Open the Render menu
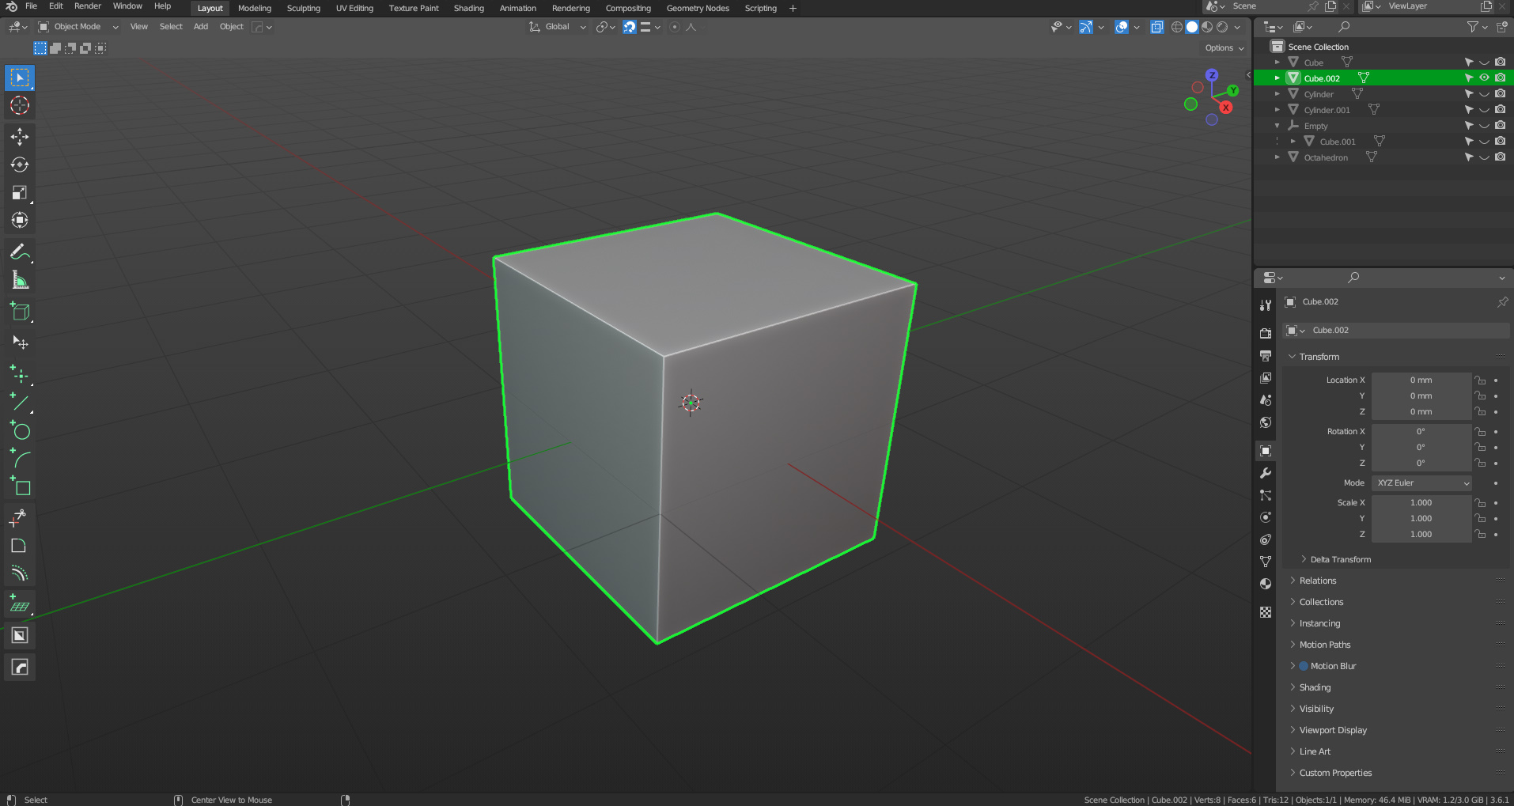The width and height of the screenshot is (1514, 806). pos(88,6)
